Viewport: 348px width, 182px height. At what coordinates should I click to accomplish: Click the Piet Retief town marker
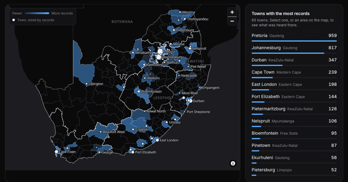coord(188,66)
